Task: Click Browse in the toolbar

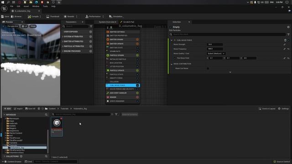Action: point(16,16)
